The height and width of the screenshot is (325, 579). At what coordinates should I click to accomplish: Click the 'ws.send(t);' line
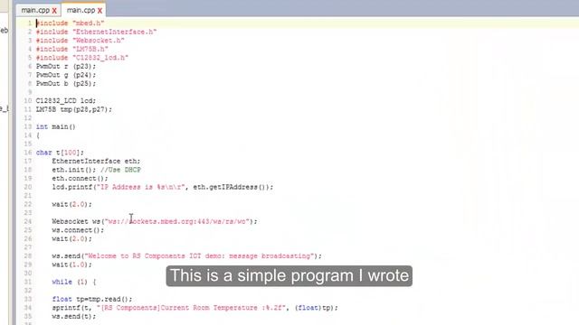pyautogui.click(x=74, y=317)
